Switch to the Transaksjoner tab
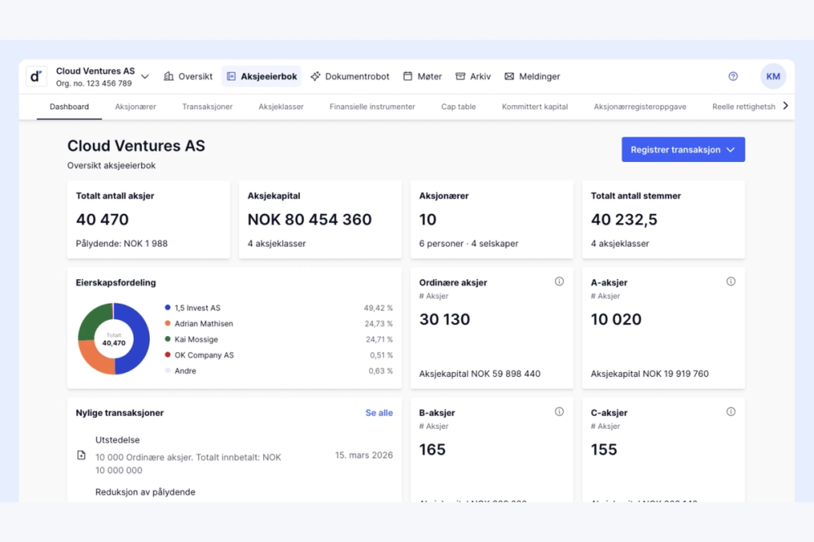The height and width of the screenshot is (542, 814). pos(207,107)
